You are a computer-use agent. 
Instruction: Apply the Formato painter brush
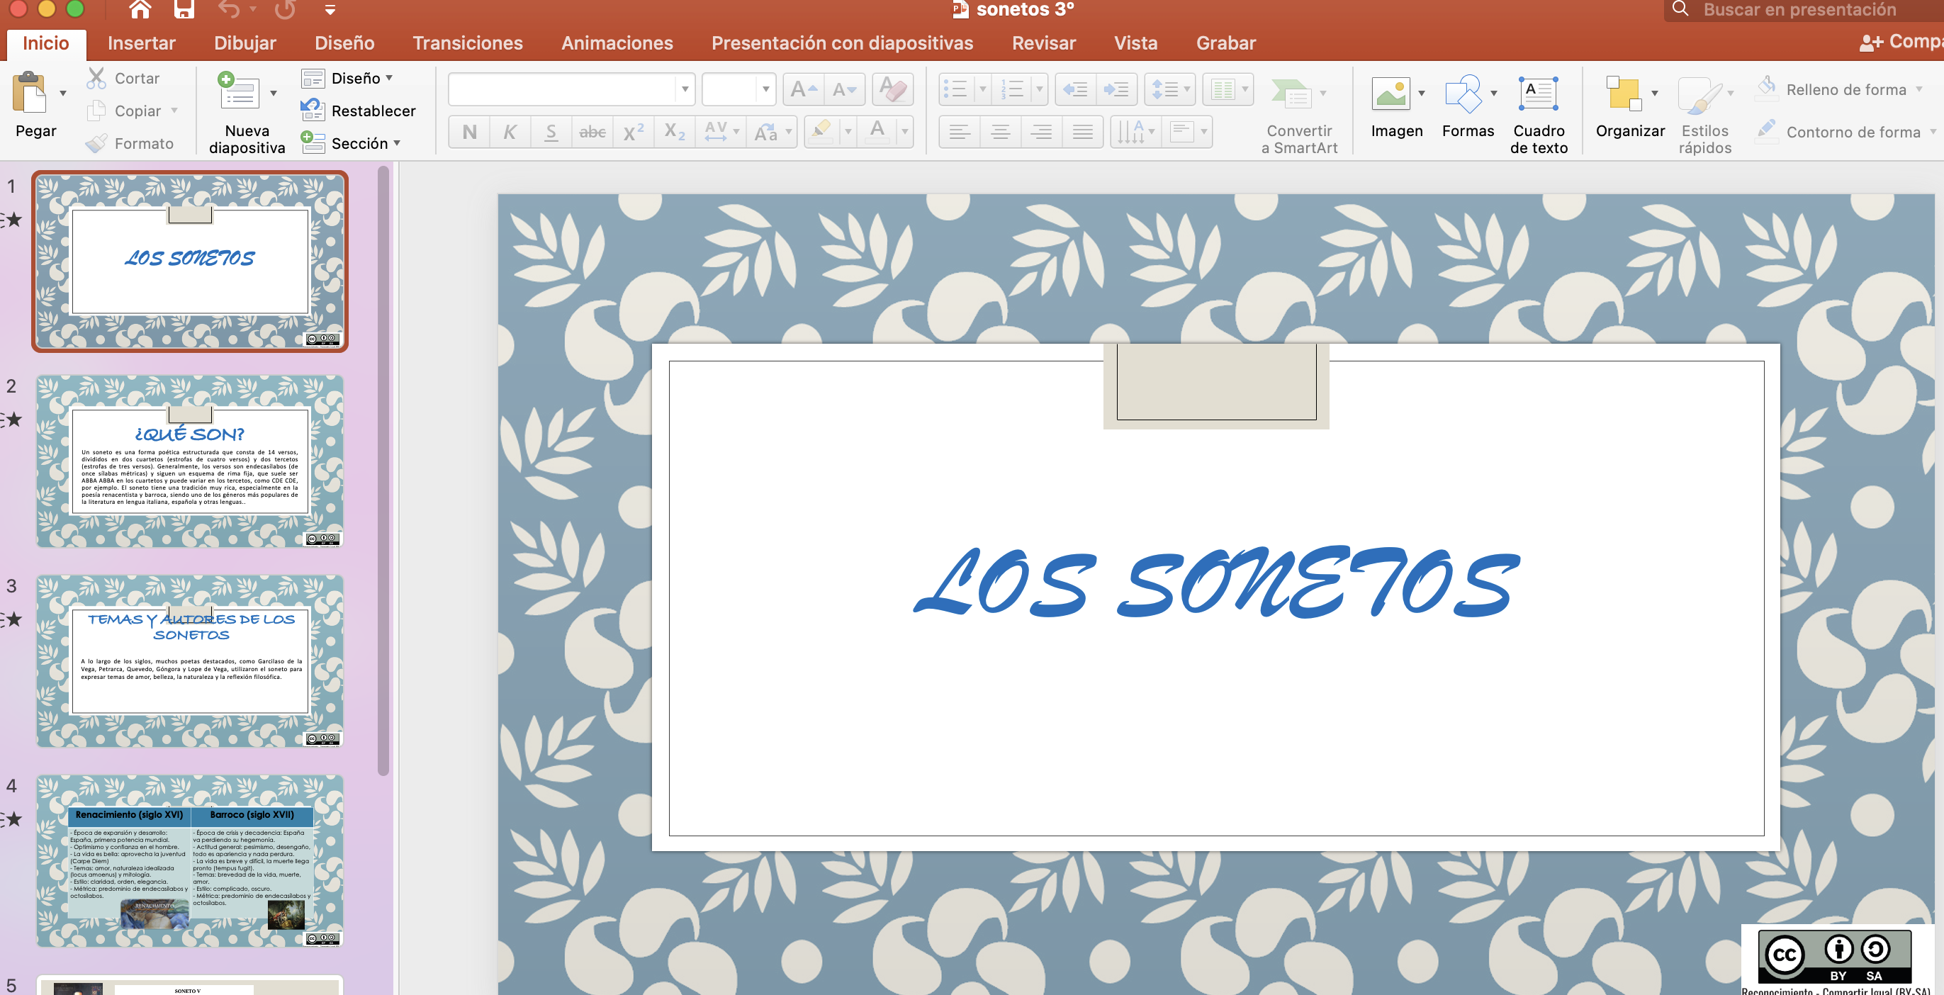[129, 142]
